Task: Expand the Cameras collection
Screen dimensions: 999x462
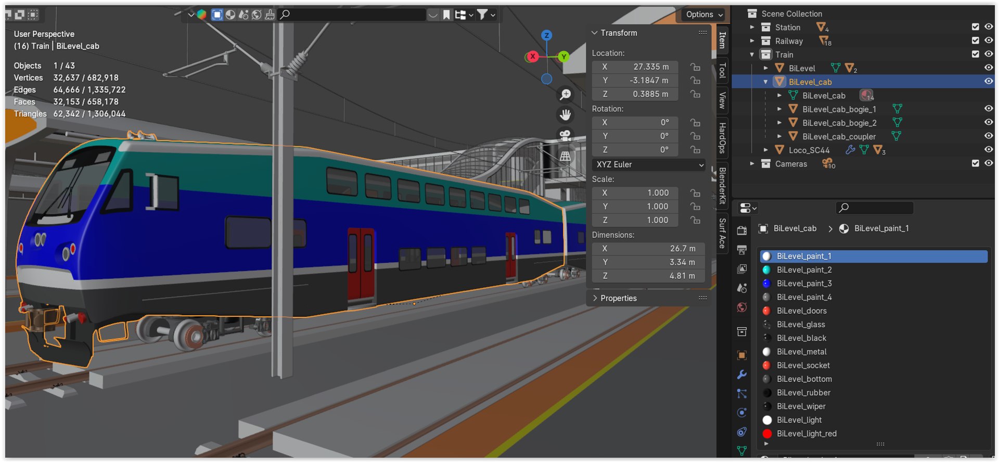Action: tap(752, 164)
